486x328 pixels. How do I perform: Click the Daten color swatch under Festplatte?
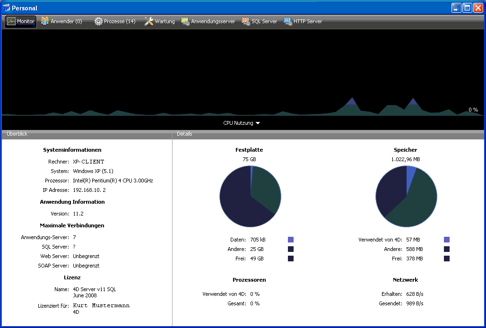click(291, 240)
